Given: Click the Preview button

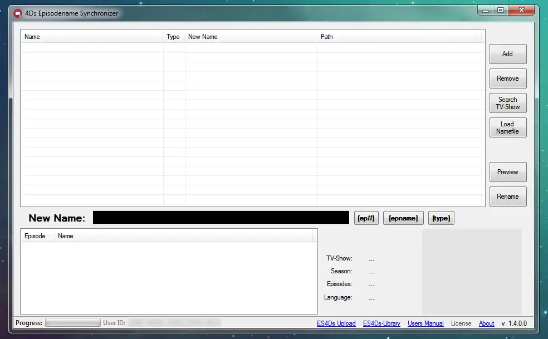Looking at the screenshot, I should point(508,172).
